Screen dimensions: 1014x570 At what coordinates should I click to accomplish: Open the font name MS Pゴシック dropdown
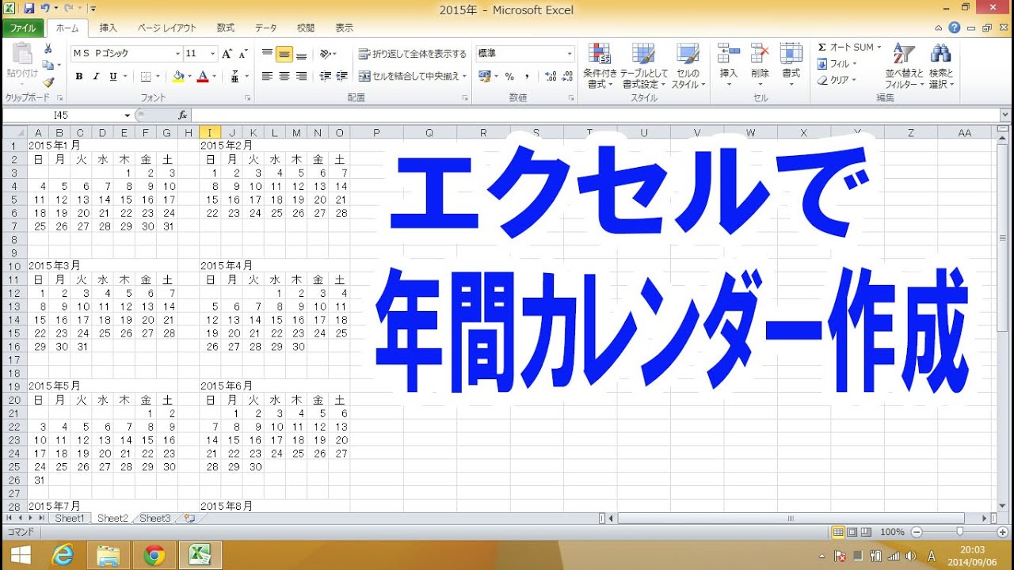[x=177, y=54]
